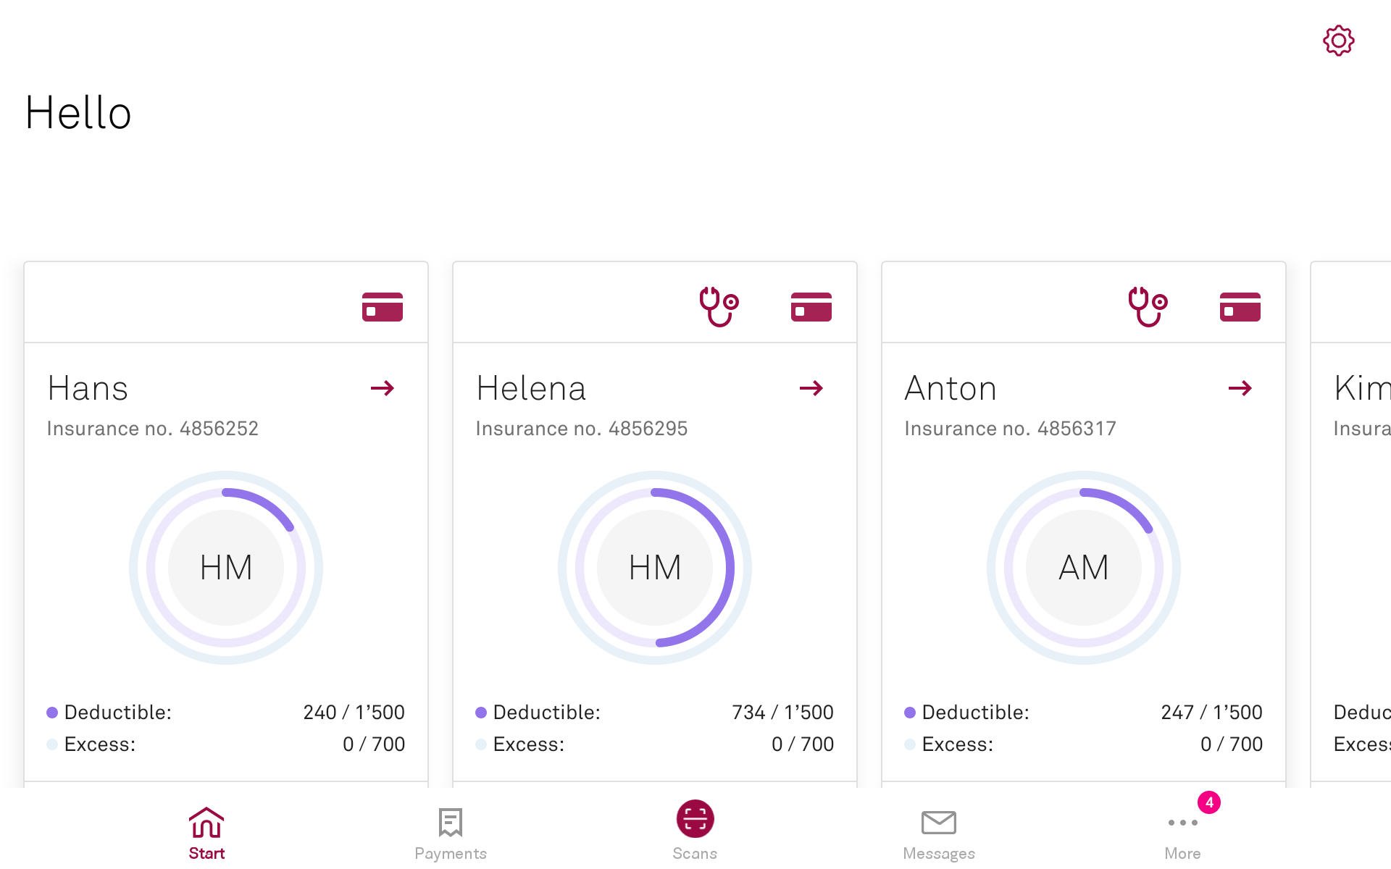1391x869 pixels.
Task: Expand Helena details with arrow
Action: [811, 388]
